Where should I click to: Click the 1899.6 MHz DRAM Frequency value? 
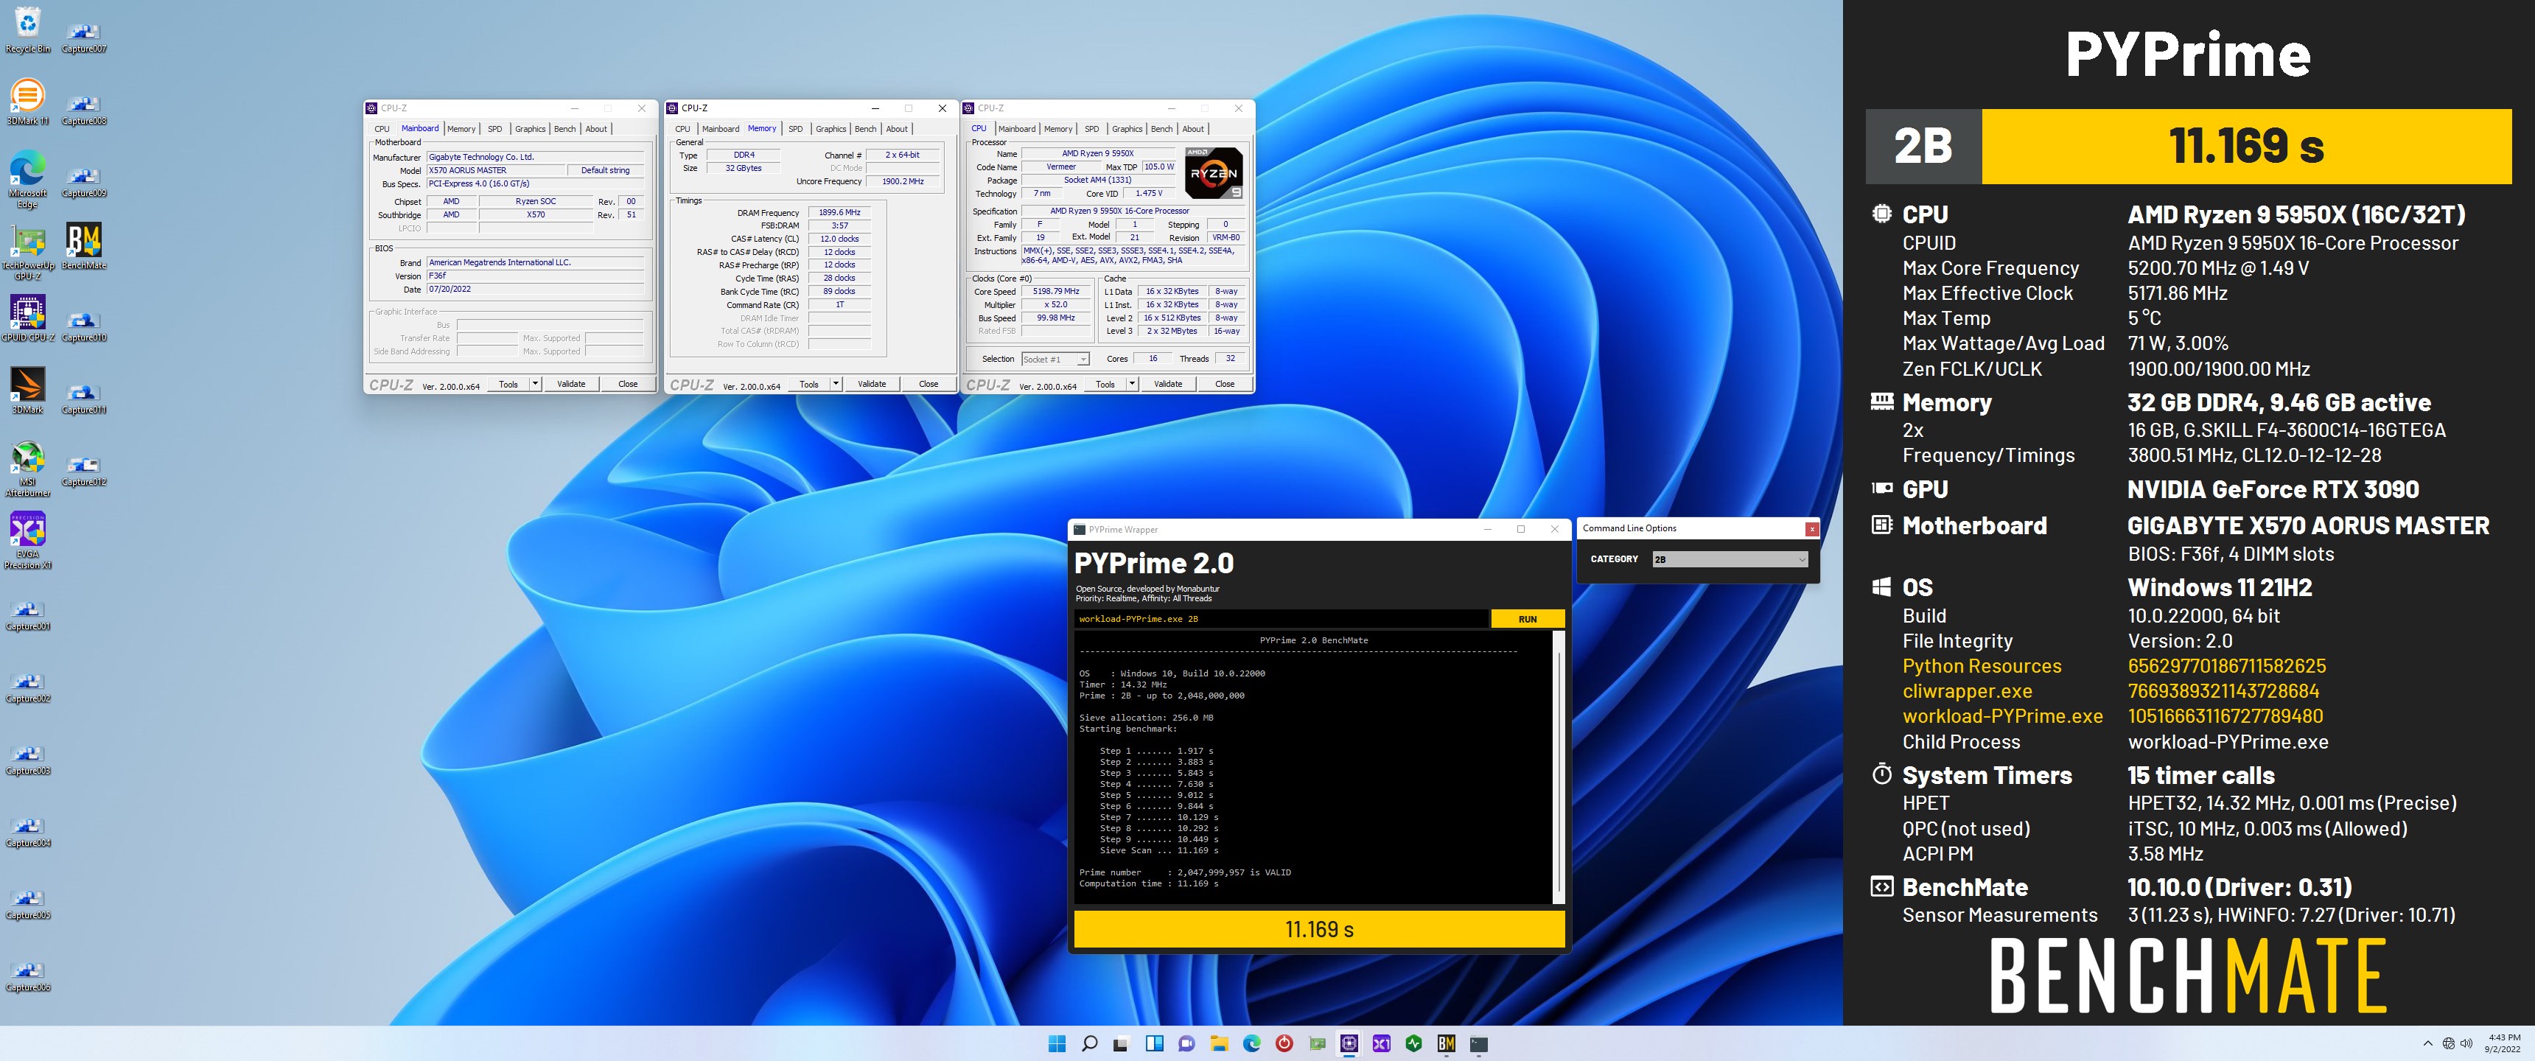[x=839, y=213]
